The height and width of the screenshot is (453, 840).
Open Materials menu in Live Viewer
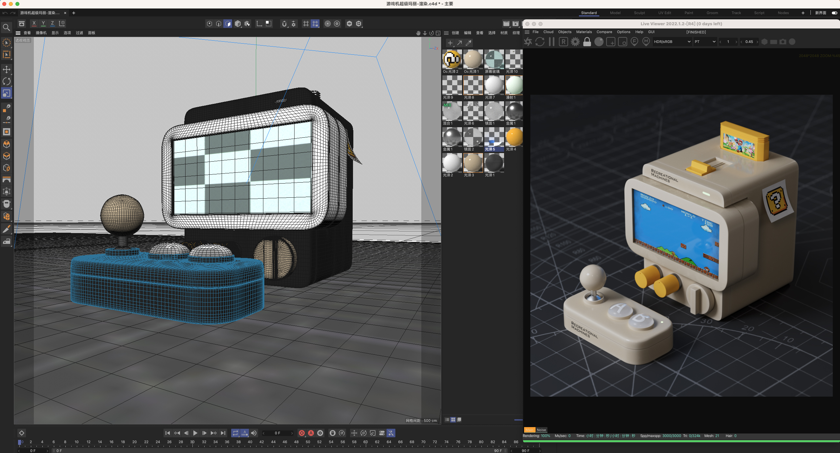[x=584, y=32]
